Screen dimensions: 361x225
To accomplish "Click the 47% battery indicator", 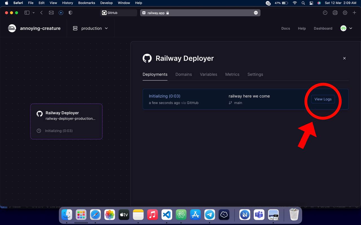I will click(x=281, y=3).
